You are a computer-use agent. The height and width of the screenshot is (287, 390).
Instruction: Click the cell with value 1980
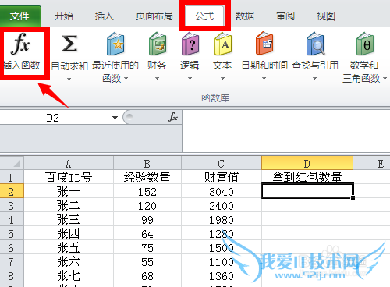coord(222,219)
